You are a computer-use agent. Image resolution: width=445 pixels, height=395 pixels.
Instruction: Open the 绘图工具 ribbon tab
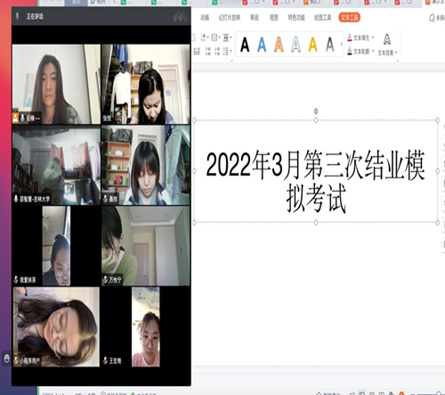tap(322, 18)
